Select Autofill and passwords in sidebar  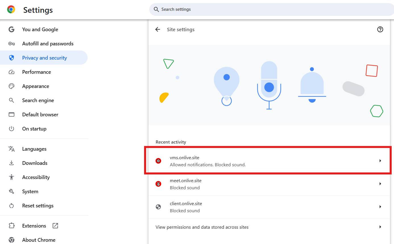(48, 44)
